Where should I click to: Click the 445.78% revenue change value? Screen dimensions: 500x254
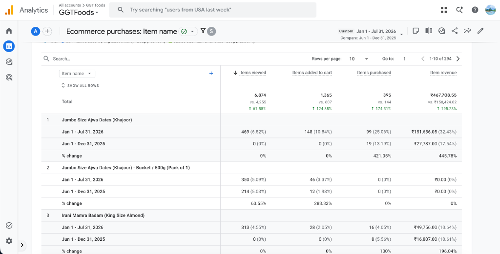point(447,156)
